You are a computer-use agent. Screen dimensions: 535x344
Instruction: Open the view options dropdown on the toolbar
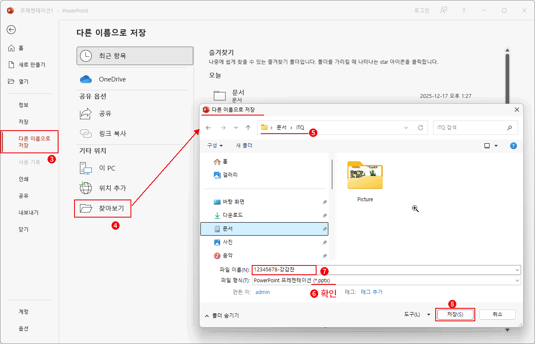pos(491,145)
